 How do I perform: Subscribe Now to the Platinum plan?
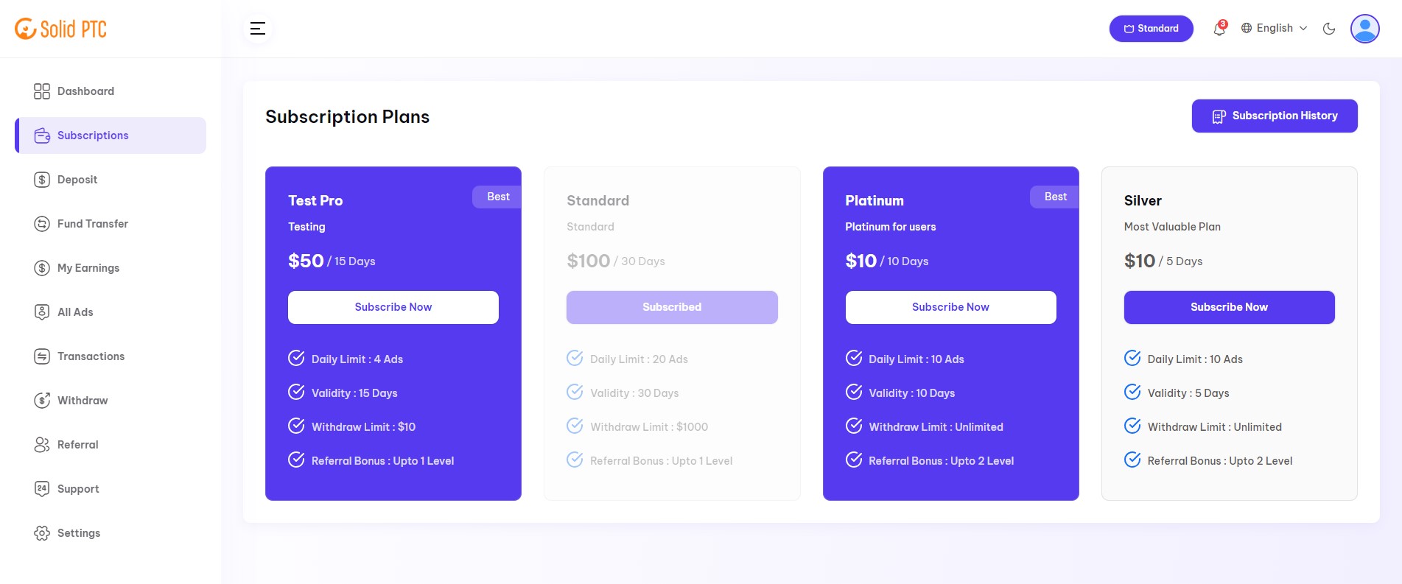950,307
